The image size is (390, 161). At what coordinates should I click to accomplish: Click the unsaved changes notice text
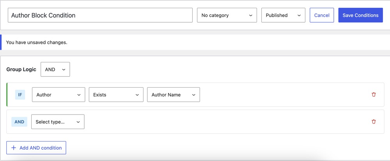click(37, 42)
